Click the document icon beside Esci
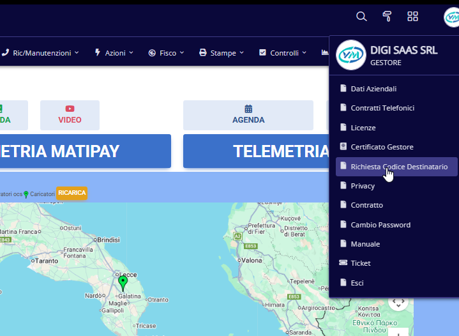459x336 pixels. point(343,282)
